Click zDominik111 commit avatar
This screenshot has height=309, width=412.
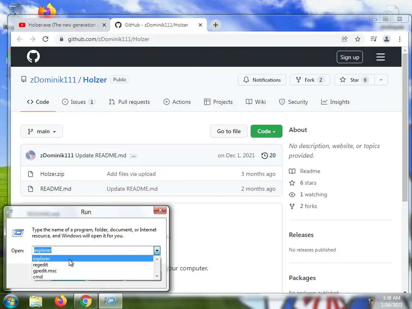31,155
